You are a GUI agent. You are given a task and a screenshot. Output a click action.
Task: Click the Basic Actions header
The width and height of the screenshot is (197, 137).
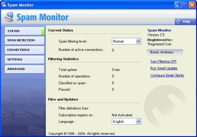click(x=165, y=52)
